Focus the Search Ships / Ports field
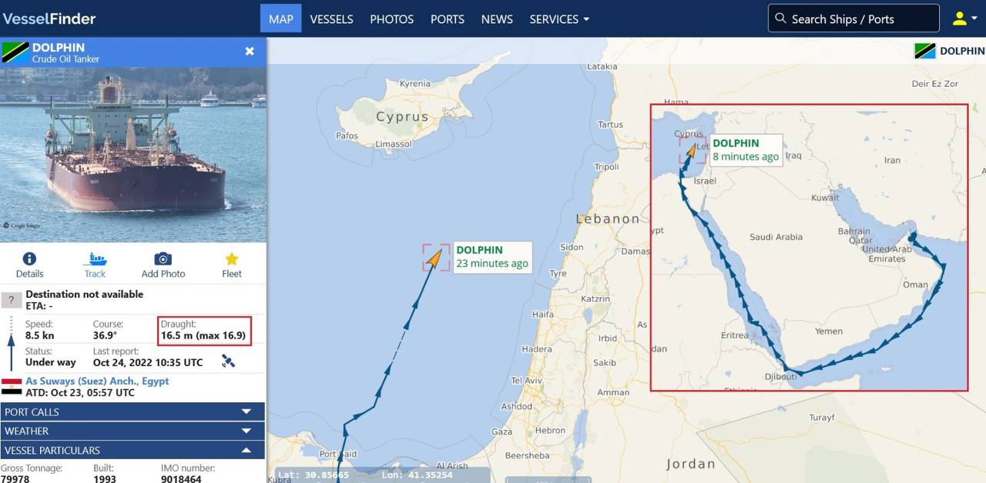 (x=854, y=18)
